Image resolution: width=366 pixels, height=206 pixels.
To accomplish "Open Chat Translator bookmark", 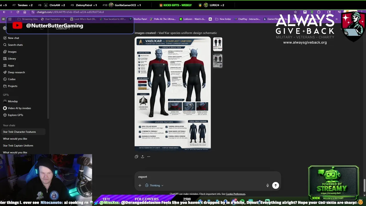I will [54, 19].
